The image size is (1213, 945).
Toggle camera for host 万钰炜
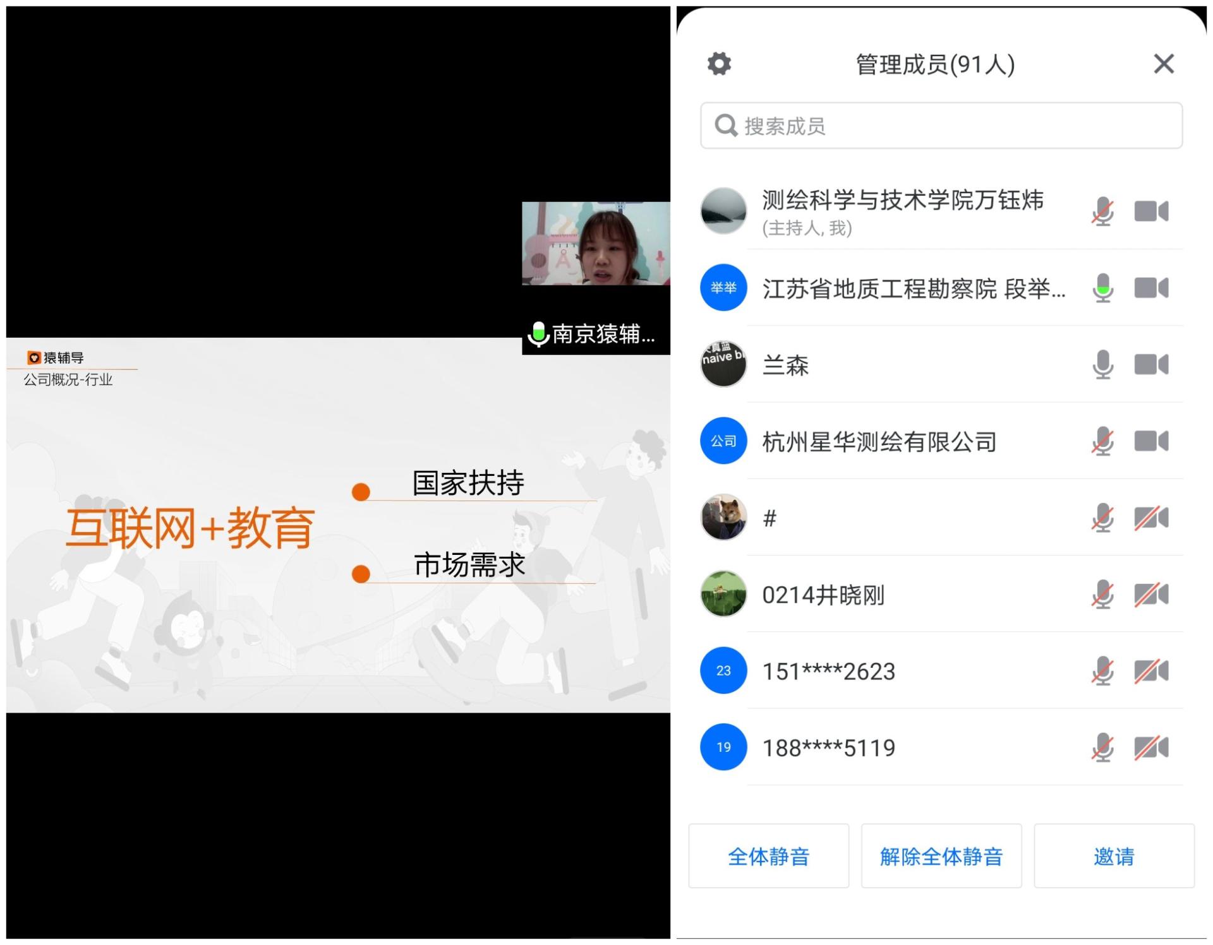pos(1151,211)
